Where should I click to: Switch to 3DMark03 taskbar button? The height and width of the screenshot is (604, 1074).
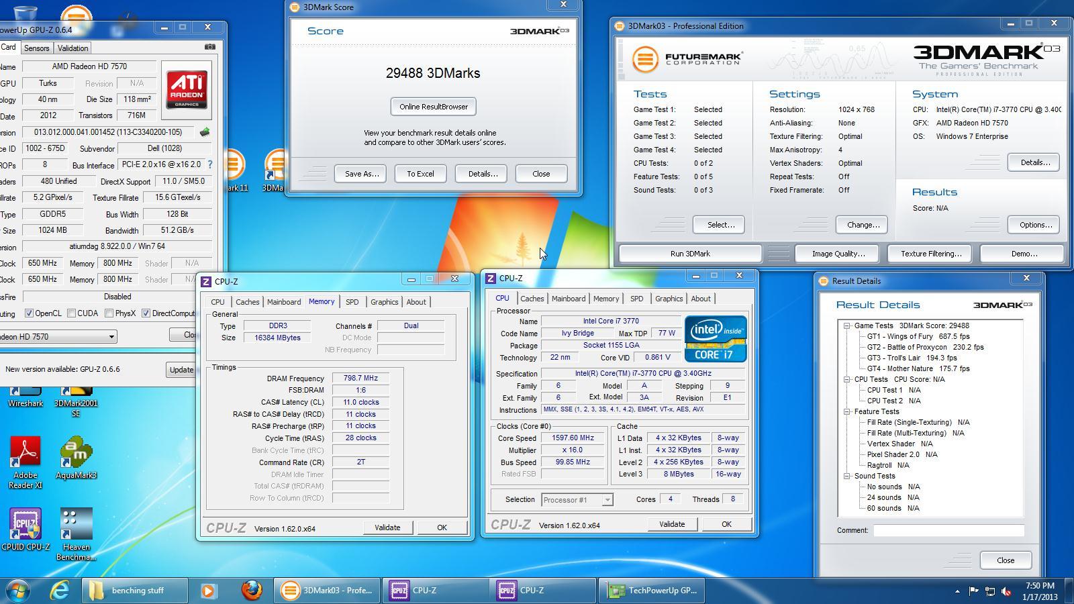[328, 591]
